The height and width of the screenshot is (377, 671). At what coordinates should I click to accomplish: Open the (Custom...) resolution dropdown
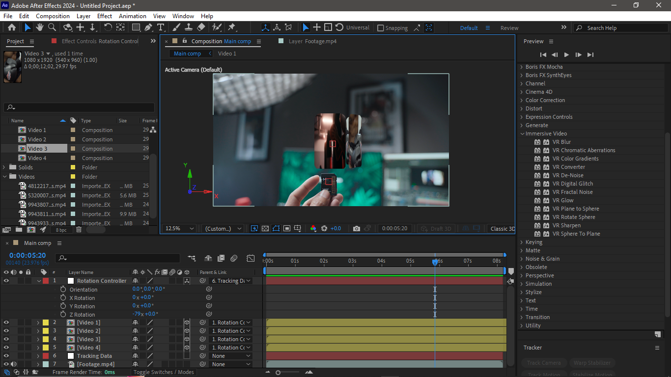coord(223,229)
